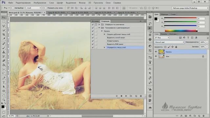Open the Info panel dock icon

pyautogui.click(x=150, y=39)
